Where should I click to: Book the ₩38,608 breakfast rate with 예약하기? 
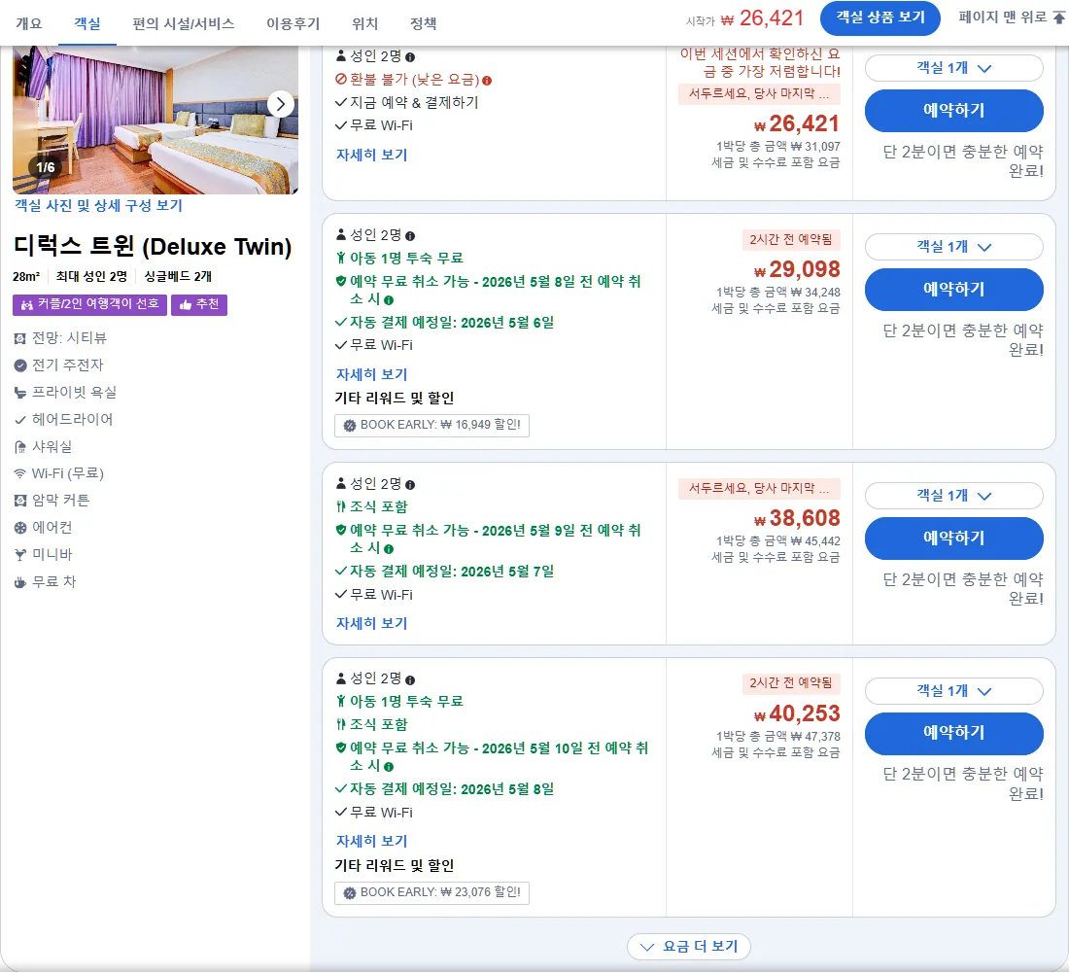click(953, 538)
